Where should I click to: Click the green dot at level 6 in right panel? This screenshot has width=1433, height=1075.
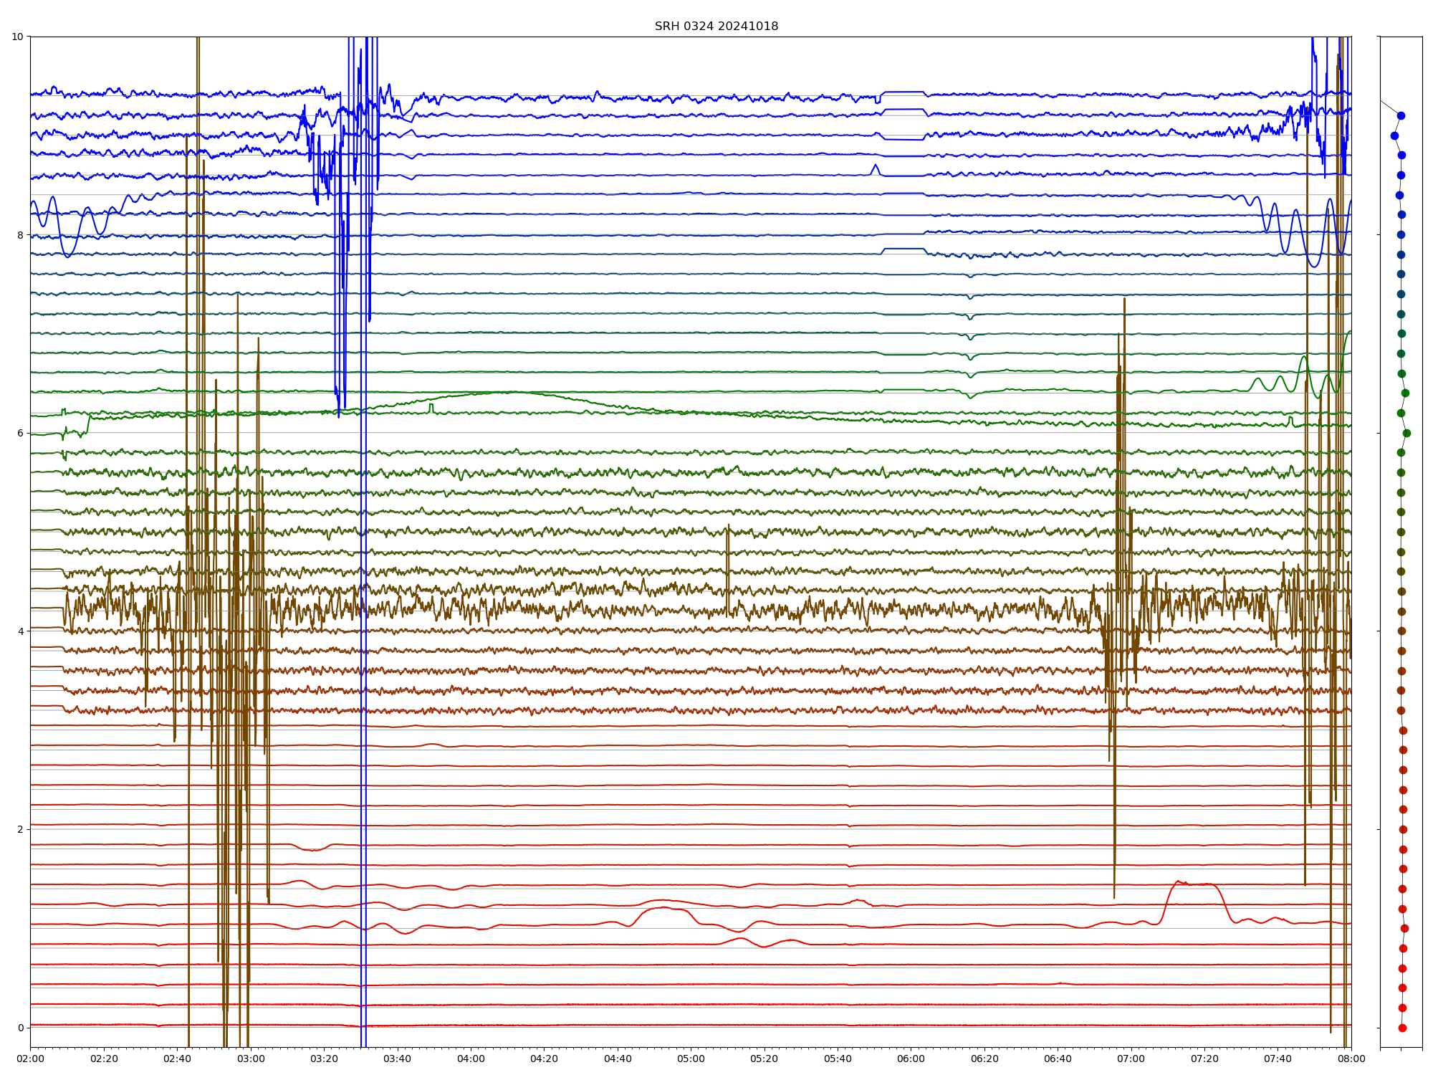coord(1406,433)
